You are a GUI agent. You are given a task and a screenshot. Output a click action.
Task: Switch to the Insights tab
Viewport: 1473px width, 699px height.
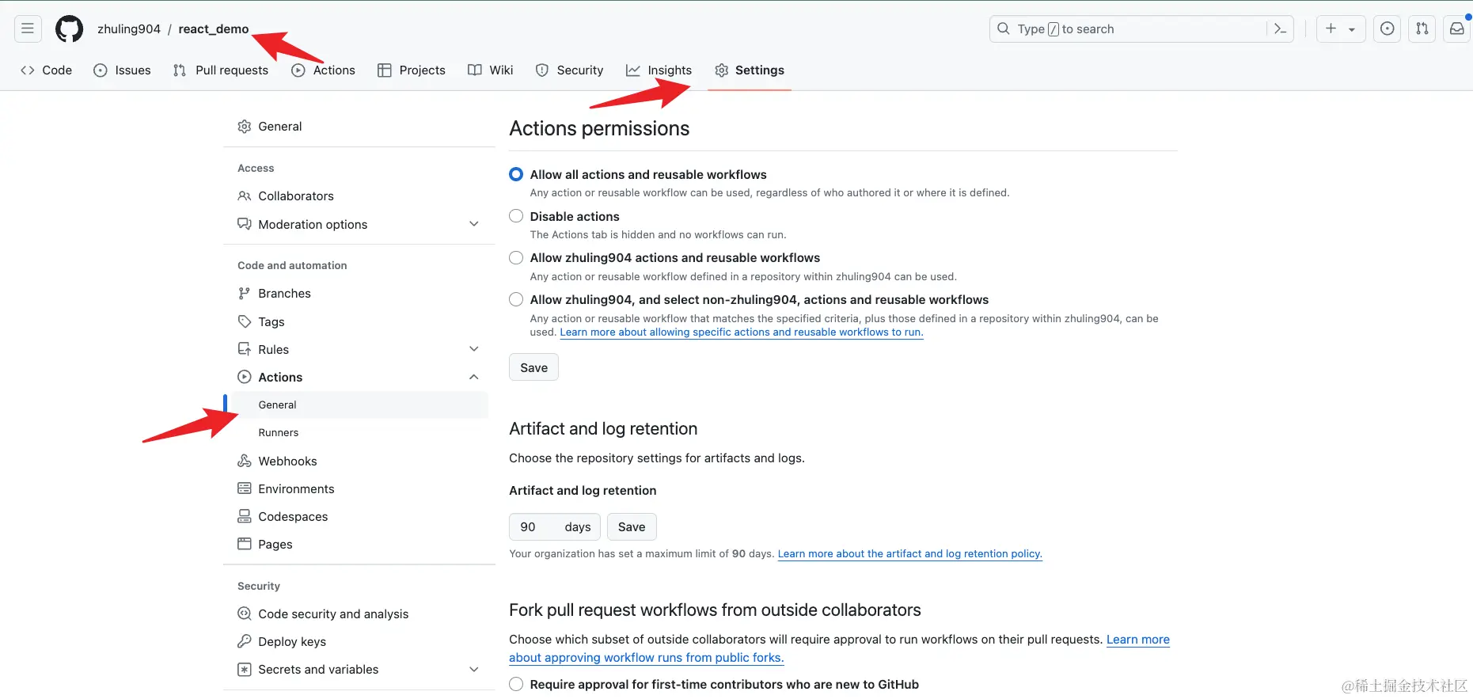click(659, 70)
